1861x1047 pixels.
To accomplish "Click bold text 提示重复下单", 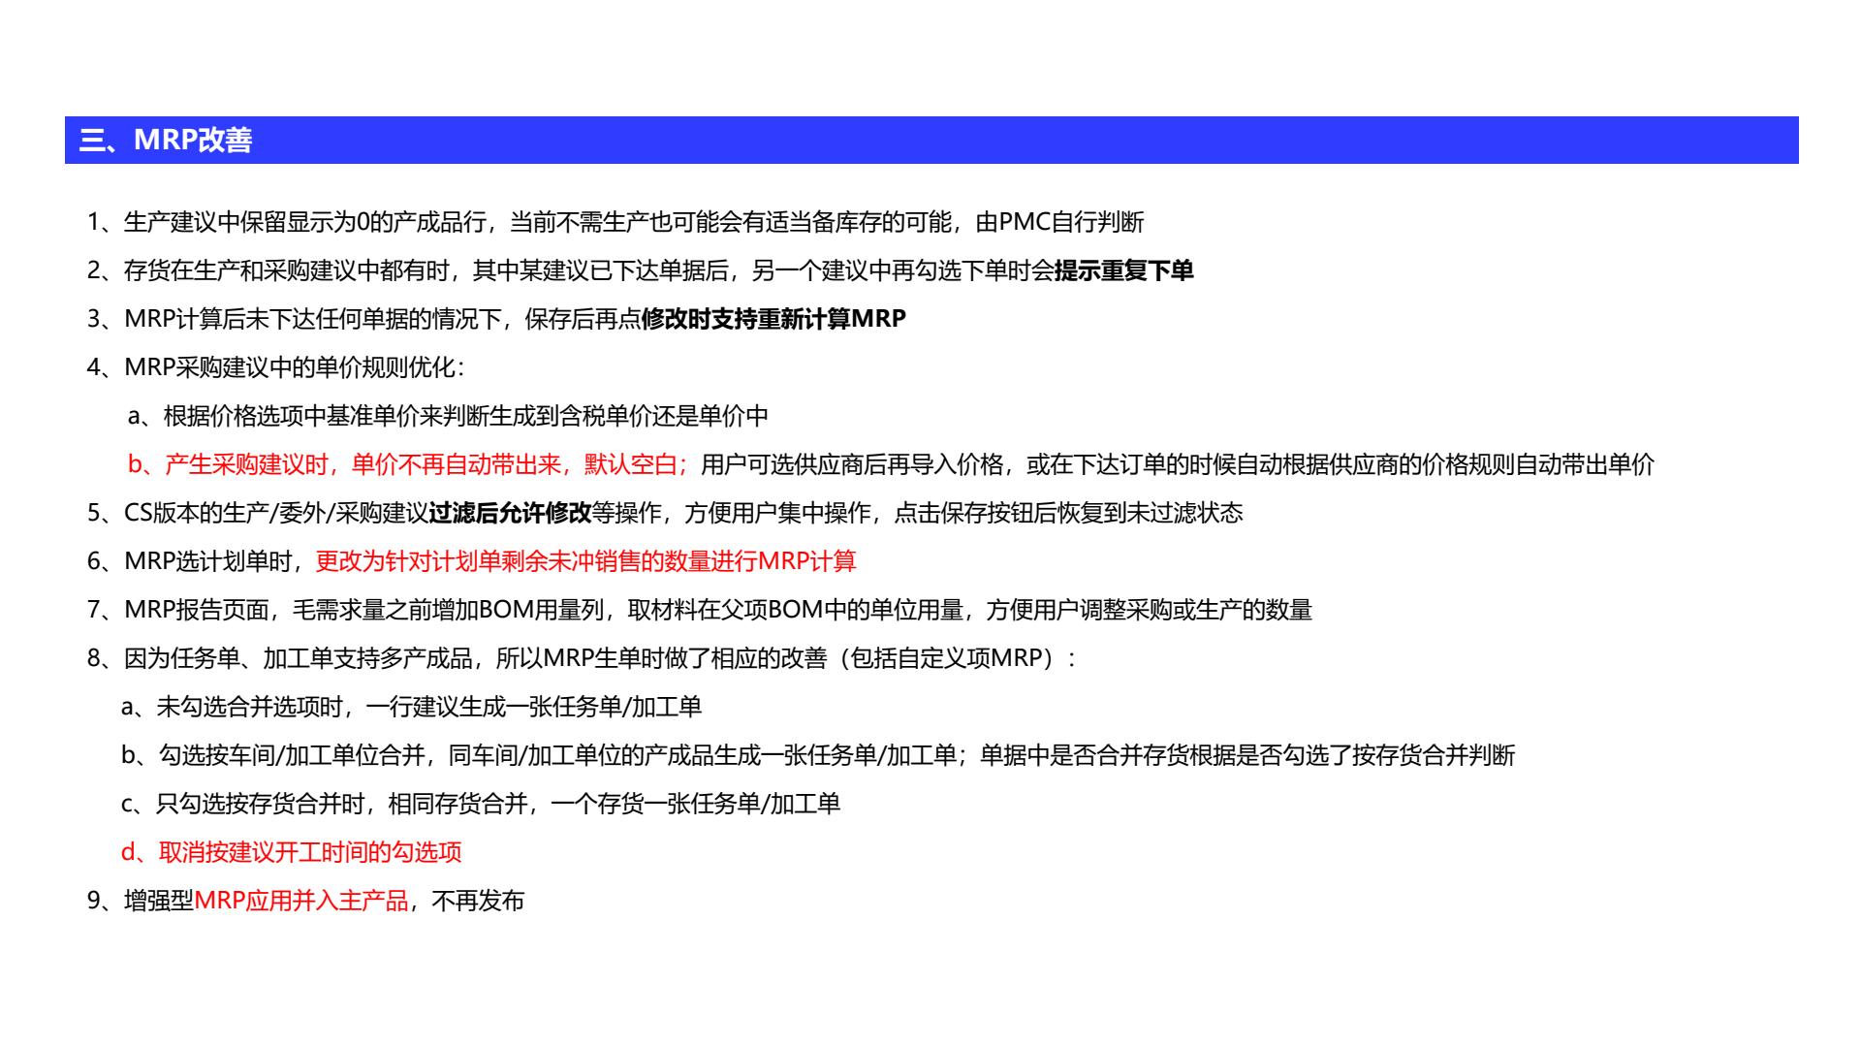I will (x=1123, y=270).
